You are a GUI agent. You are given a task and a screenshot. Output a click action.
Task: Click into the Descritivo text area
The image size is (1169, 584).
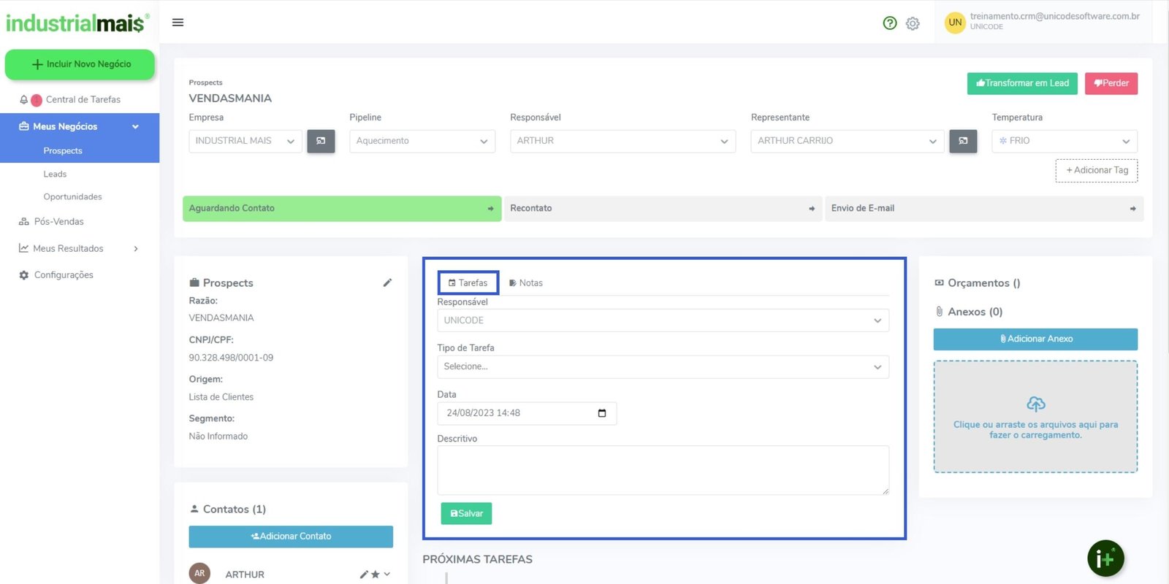663,470
